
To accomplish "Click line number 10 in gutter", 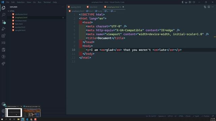I will (74, 50).
